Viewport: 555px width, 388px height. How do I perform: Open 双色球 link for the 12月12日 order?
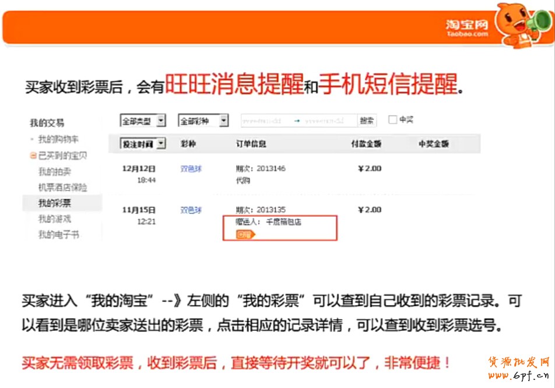(191, 169)
